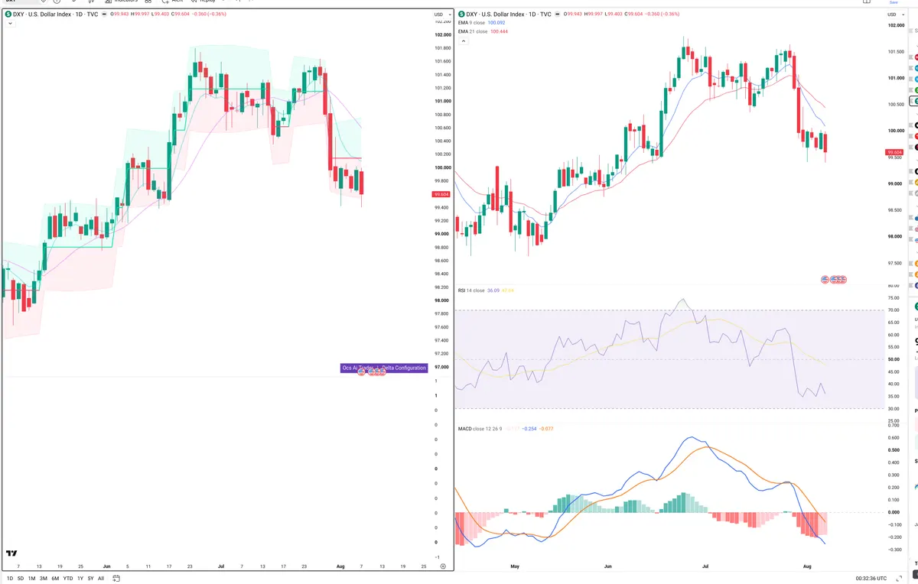The height and width of the screenshot is (584, 918).
Task: Select the 5Y range tab
Action: click(91, 579)
